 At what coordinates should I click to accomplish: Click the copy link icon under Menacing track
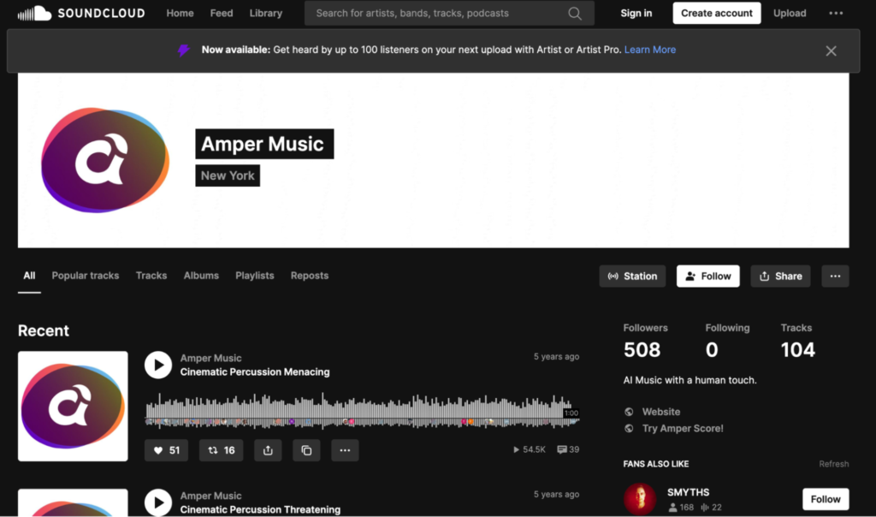(307, 450)
